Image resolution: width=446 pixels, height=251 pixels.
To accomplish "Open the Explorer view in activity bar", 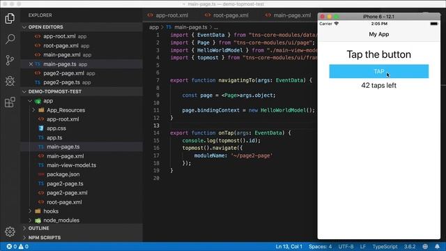I will point(10,19).
